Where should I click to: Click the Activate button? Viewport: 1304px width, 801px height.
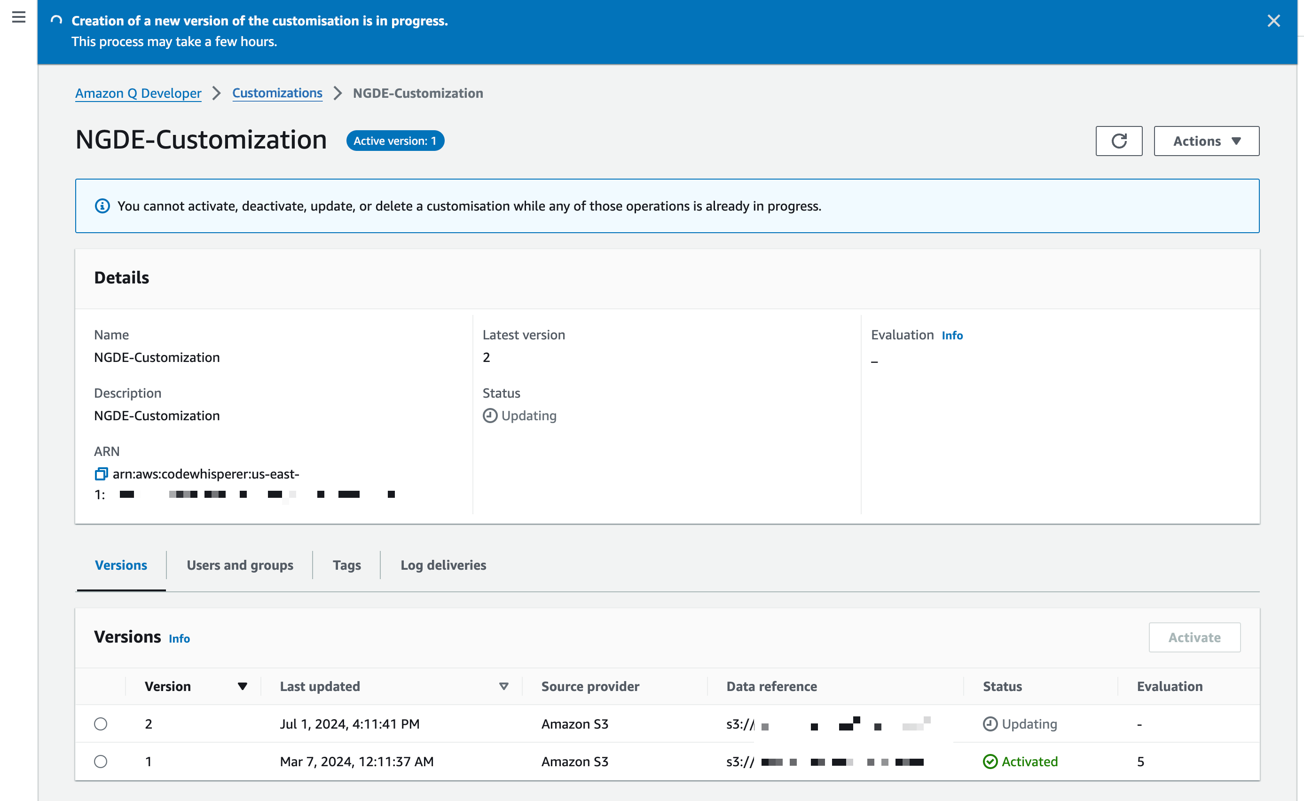coord(1194,637)
